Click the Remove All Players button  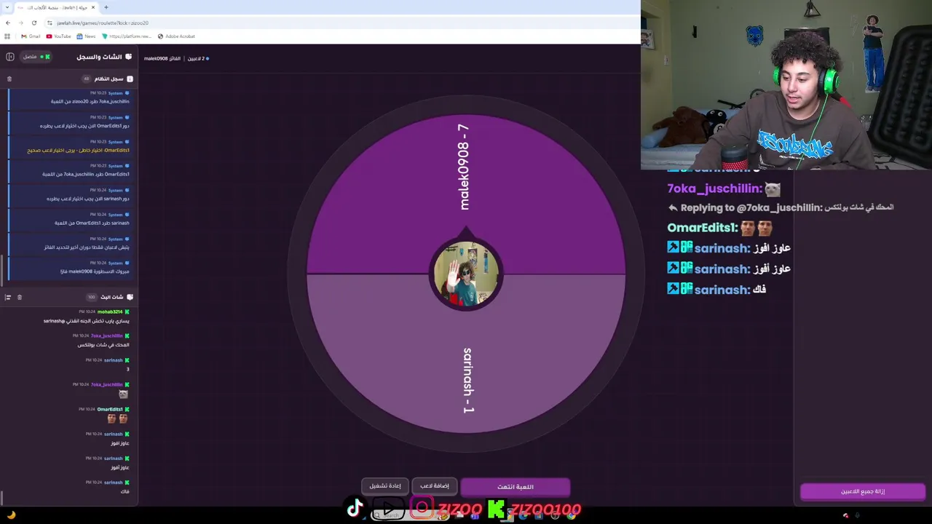863,491
